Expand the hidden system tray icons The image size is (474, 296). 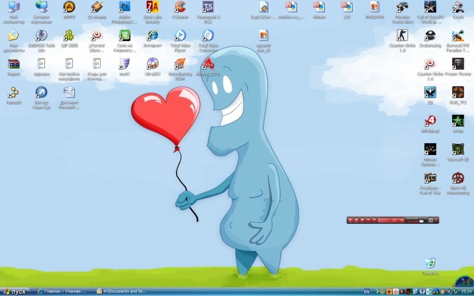[x=378, y=291]
